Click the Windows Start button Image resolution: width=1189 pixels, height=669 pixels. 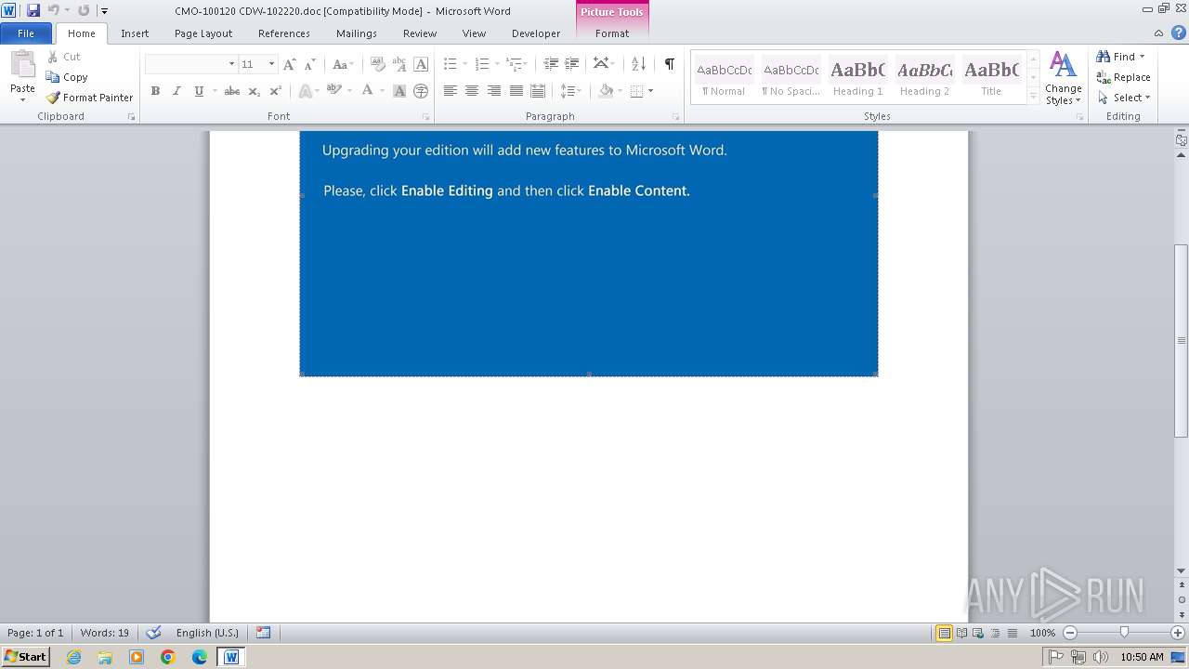25,656
